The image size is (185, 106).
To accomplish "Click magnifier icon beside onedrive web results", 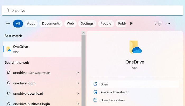I will pos(8,73).
